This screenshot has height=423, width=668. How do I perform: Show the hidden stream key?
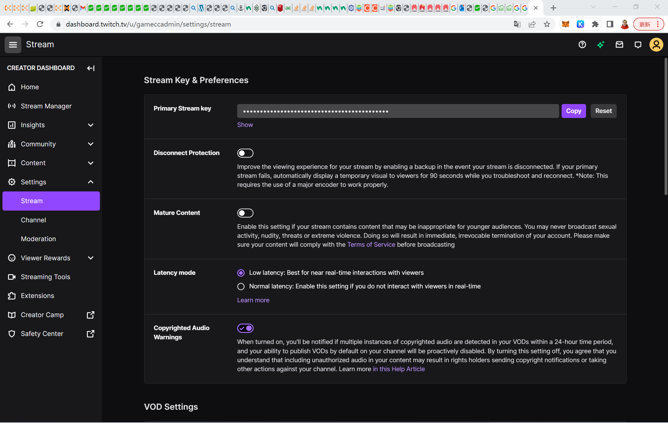pyautogui.click(x=245, y=125)
